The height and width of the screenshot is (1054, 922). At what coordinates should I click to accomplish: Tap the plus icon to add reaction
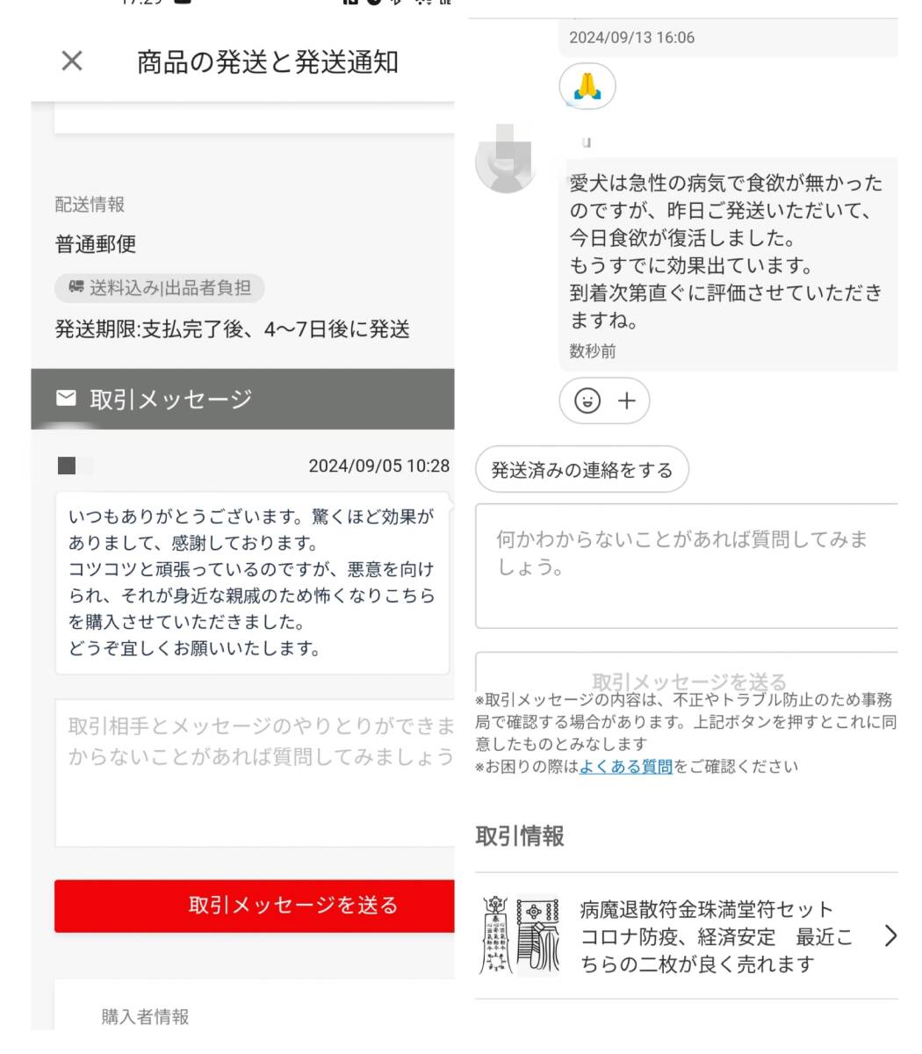[627, 401]
